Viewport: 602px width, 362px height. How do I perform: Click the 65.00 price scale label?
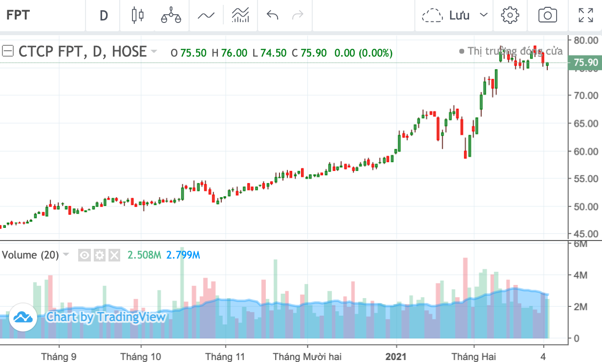[x=585, y=123]
